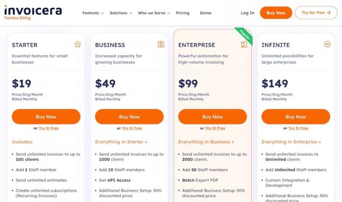Buy the Business plan
This screenshot has width=342, height=202.
(x=129, y=116)
